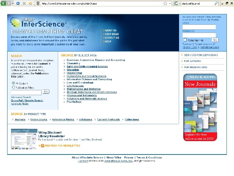Browse Mathematics and Statistics
234x176 pixels.
84,89
